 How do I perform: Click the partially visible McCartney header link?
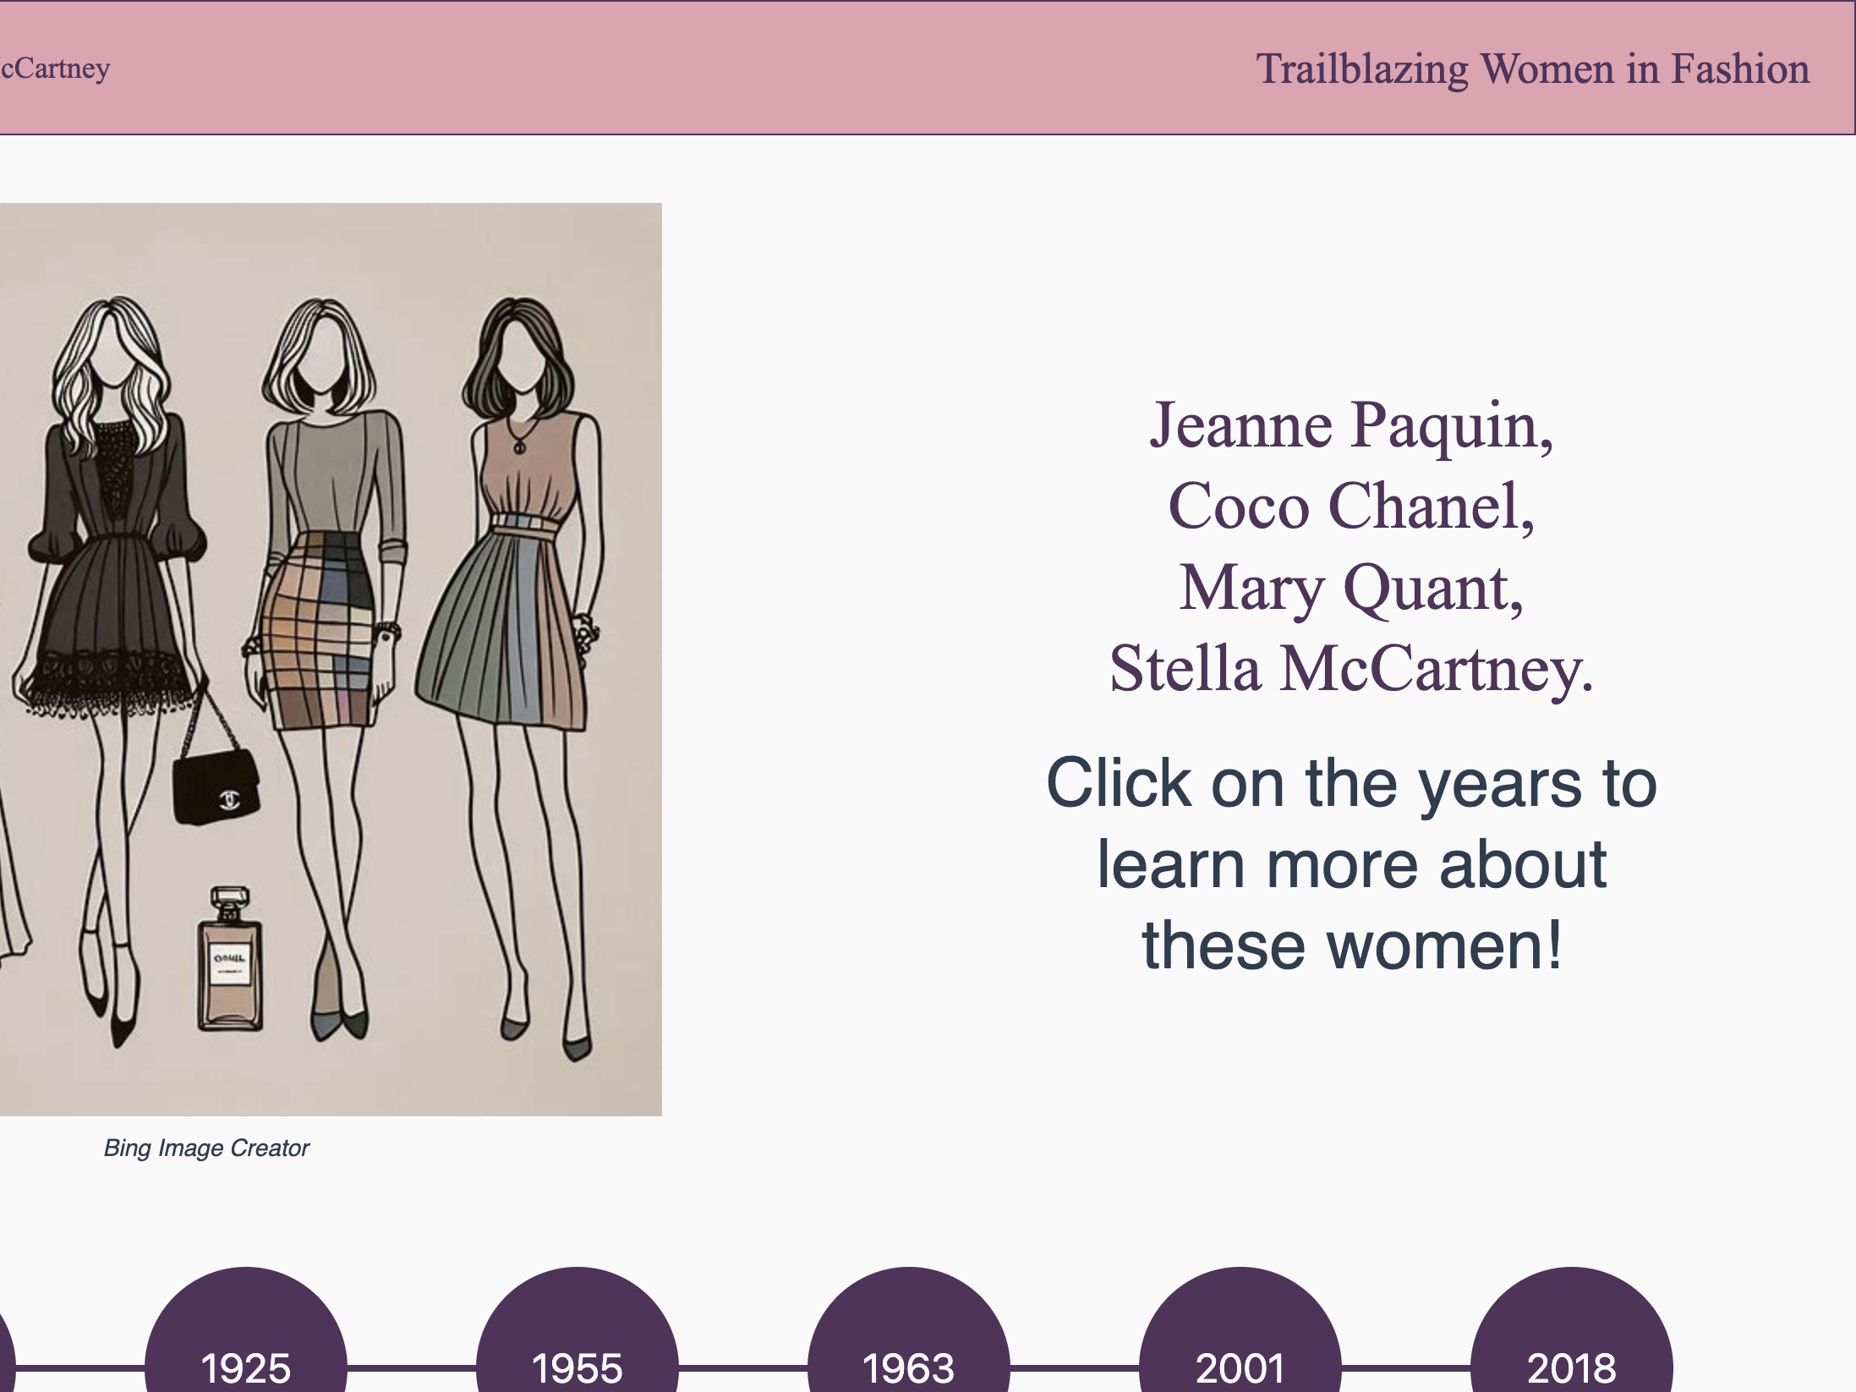(x=54, y=68)
